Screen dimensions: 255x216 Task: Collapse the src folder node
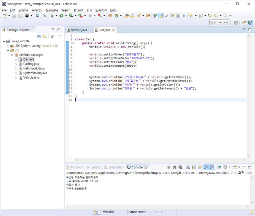point(8,51)
